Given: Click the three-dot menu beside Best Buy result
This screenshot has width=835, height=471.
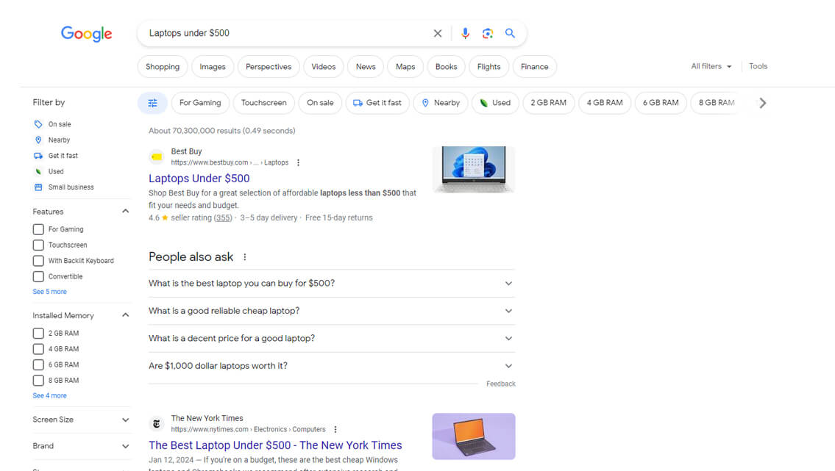Looking at the screenshot, I should point(298,162).
